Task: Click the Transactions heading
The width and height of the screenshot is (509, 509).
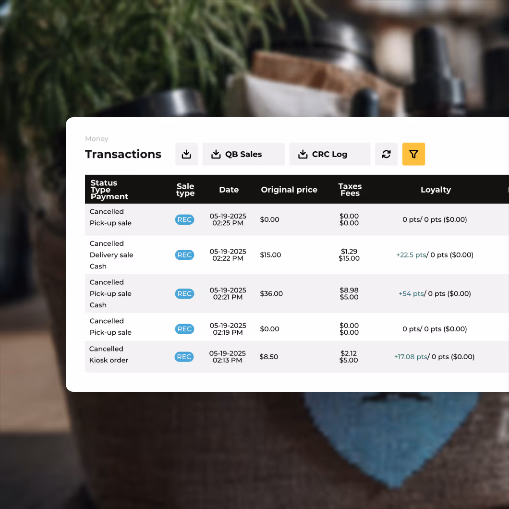Action: coord(123,154)
